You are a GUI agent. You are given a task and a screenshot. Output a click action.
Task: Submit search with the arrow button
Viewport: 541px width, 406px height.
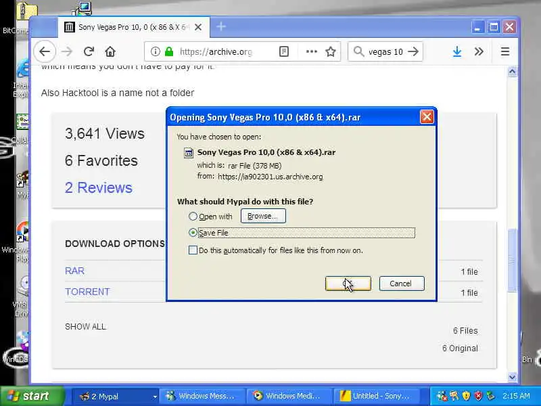413,52
